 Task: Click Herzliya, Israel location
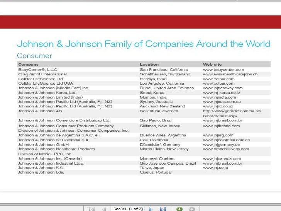[153, 79]
